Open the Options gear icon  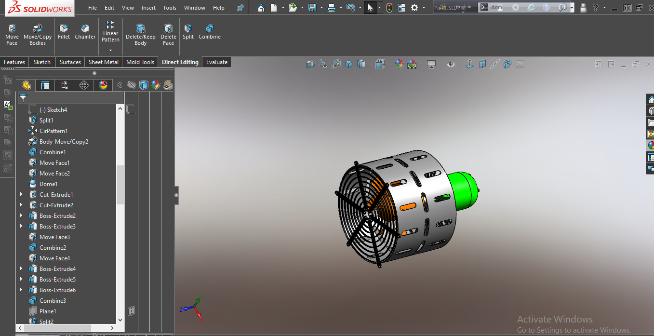414,8
